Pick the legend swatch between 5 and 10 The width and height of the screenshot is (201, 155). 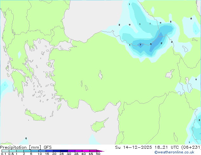[x=35, y=151]
